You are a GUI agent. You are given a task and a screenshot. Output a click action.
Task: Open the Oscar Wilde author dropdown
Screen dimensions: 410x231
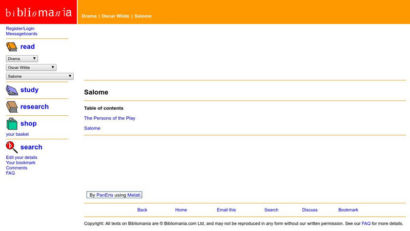point(31,68)
